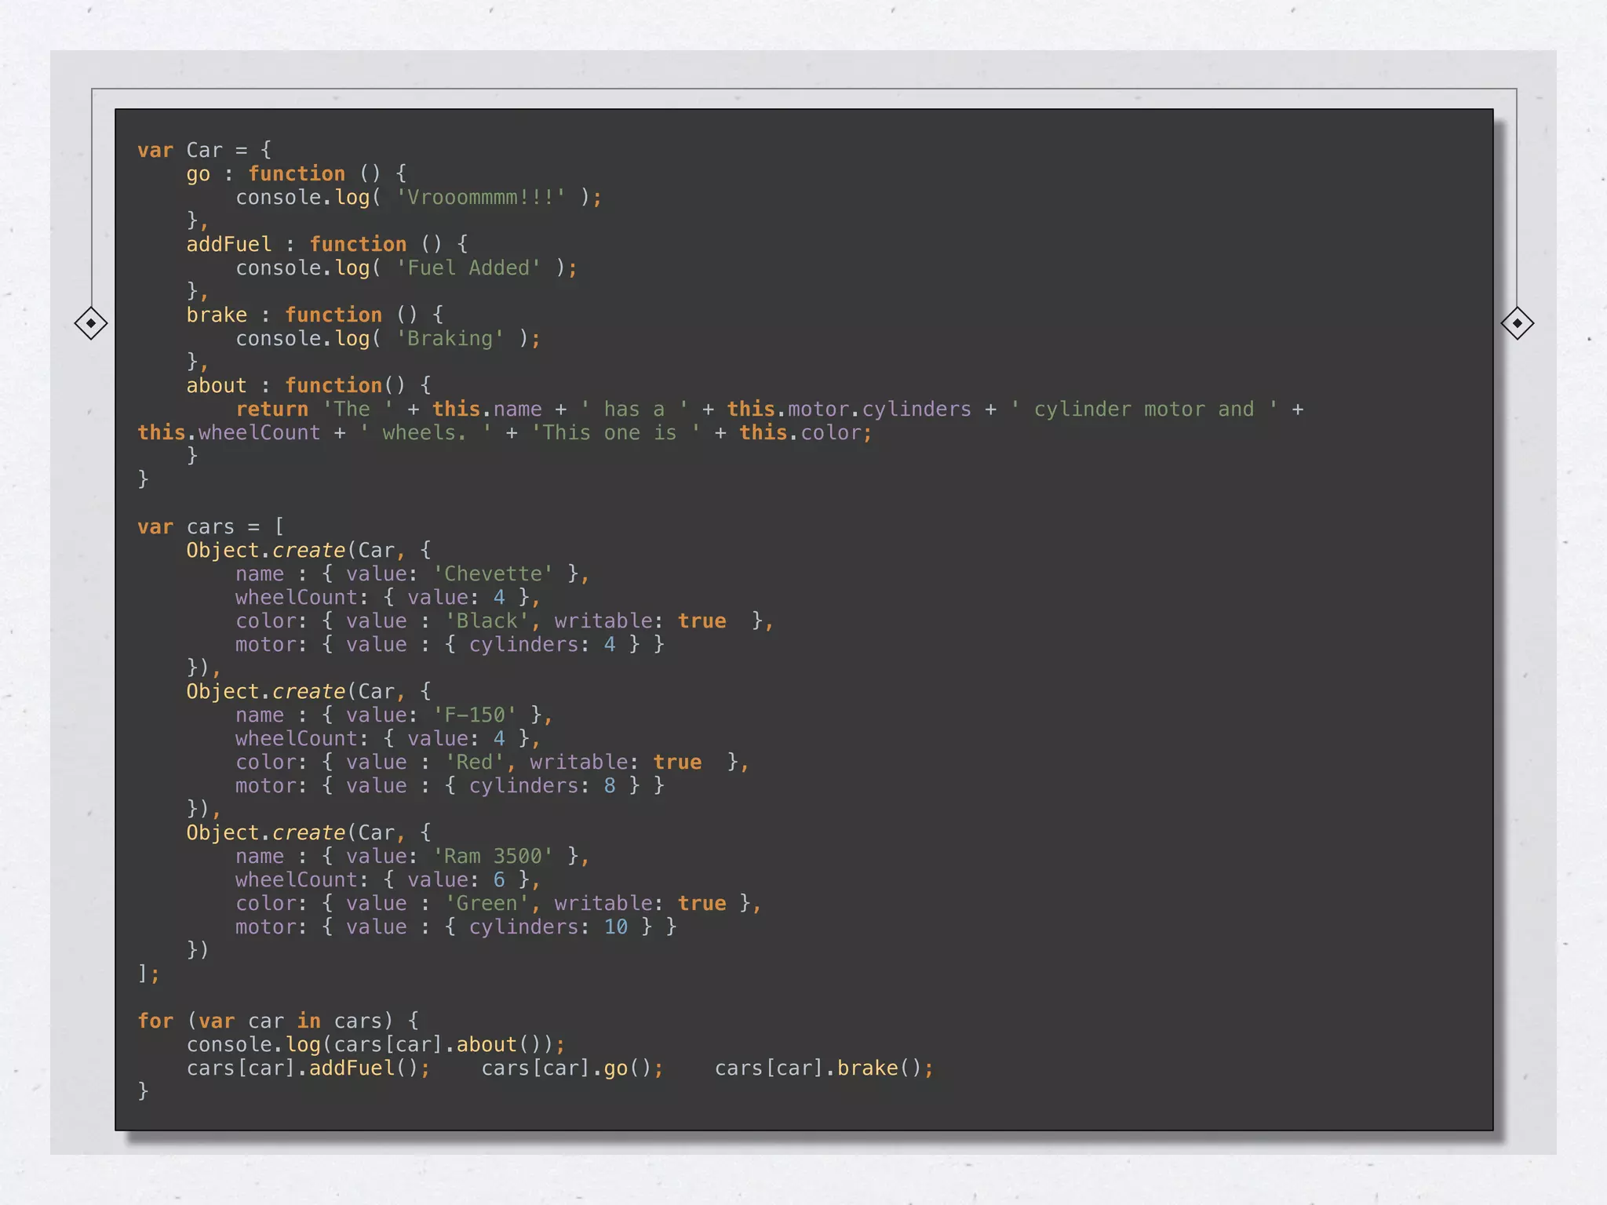Click the 'Braking' string literal
Screen dimensions: 1607x1205
[x=450, y=338]
